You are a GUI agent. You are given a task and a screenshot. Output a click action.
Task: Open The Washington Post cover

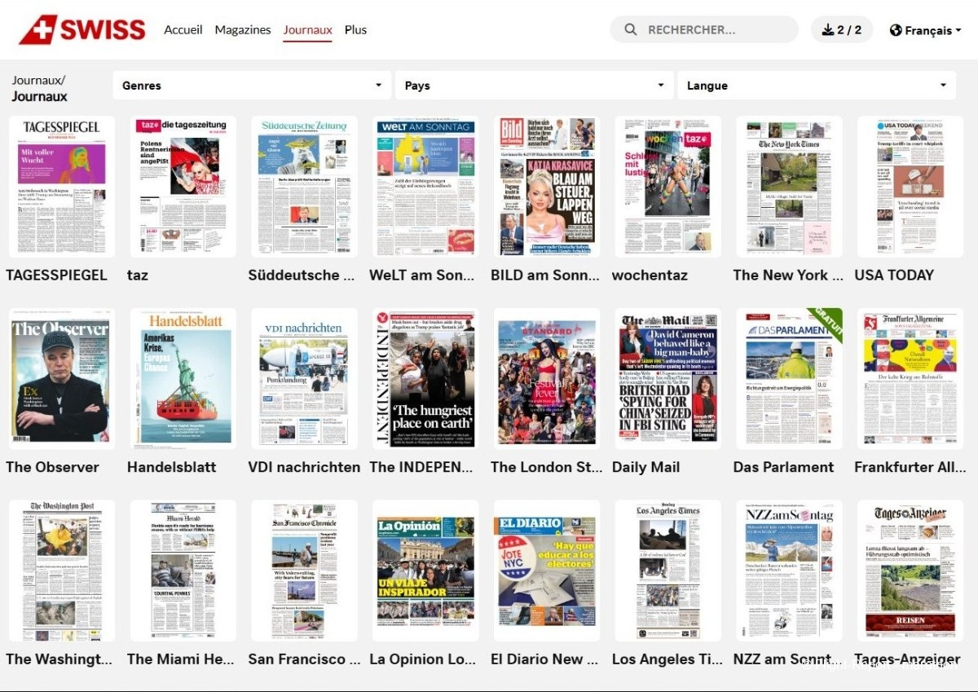62,571
